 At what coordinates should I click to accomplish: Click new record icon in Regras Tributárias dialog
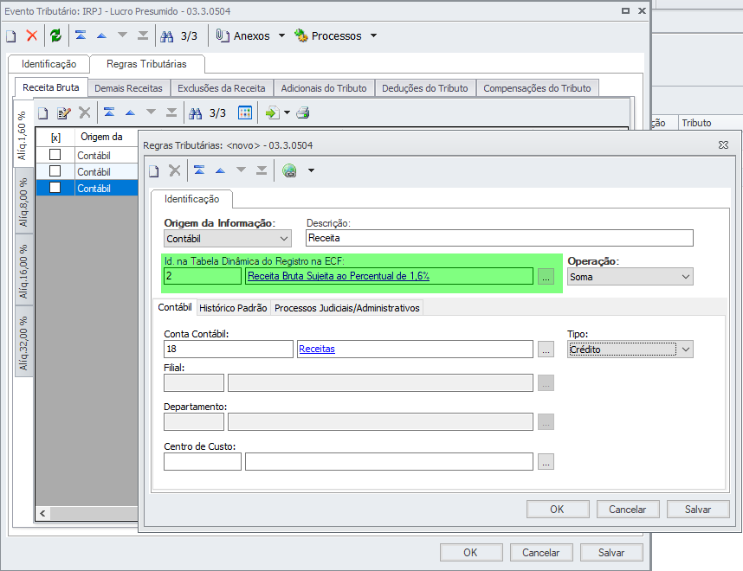(154, 171)
